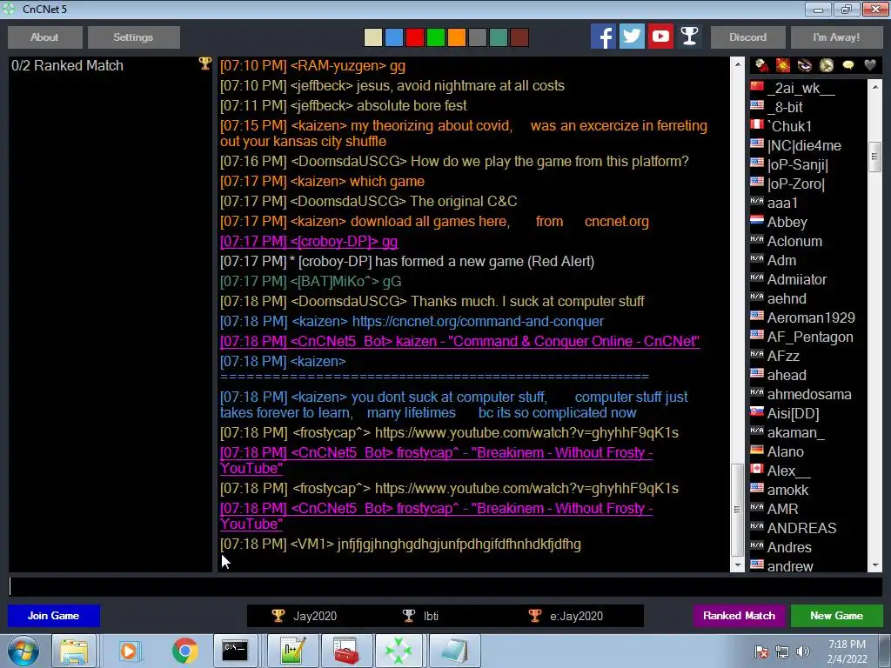The height and width of the screenshot is (668, 891).
Task: Select the orange chat color swatch
Action: (x=457, y=37)
